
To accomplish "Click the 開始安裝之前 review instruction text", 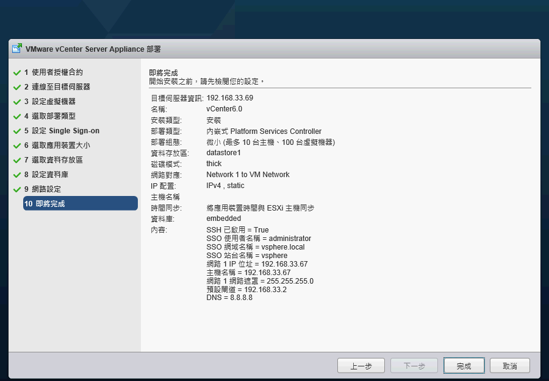I will point(207,82).
